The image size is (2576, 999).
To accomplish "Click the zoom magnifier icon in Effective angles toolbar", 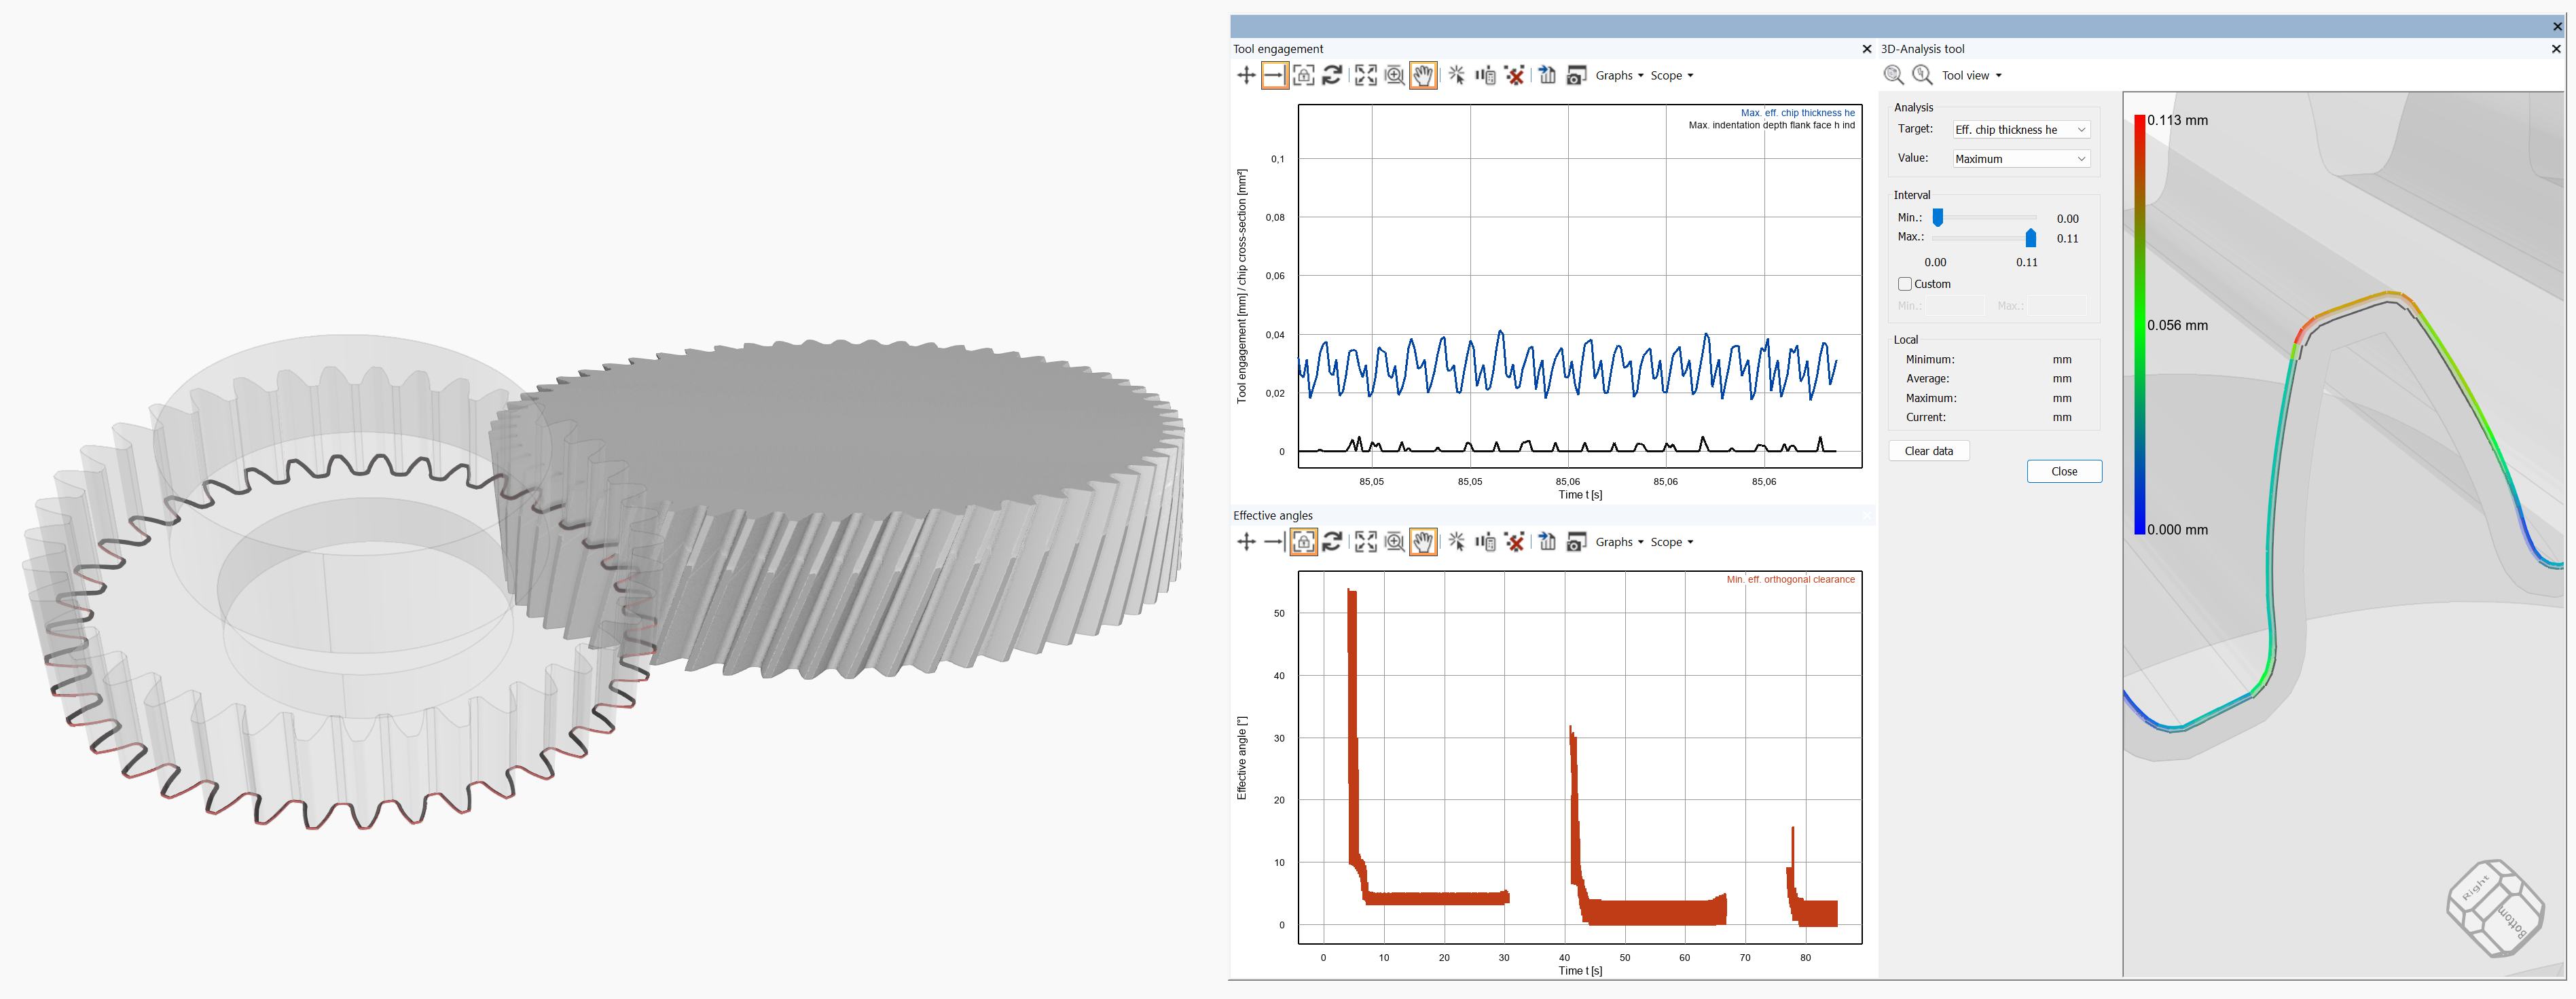I will coord(1394,542).
